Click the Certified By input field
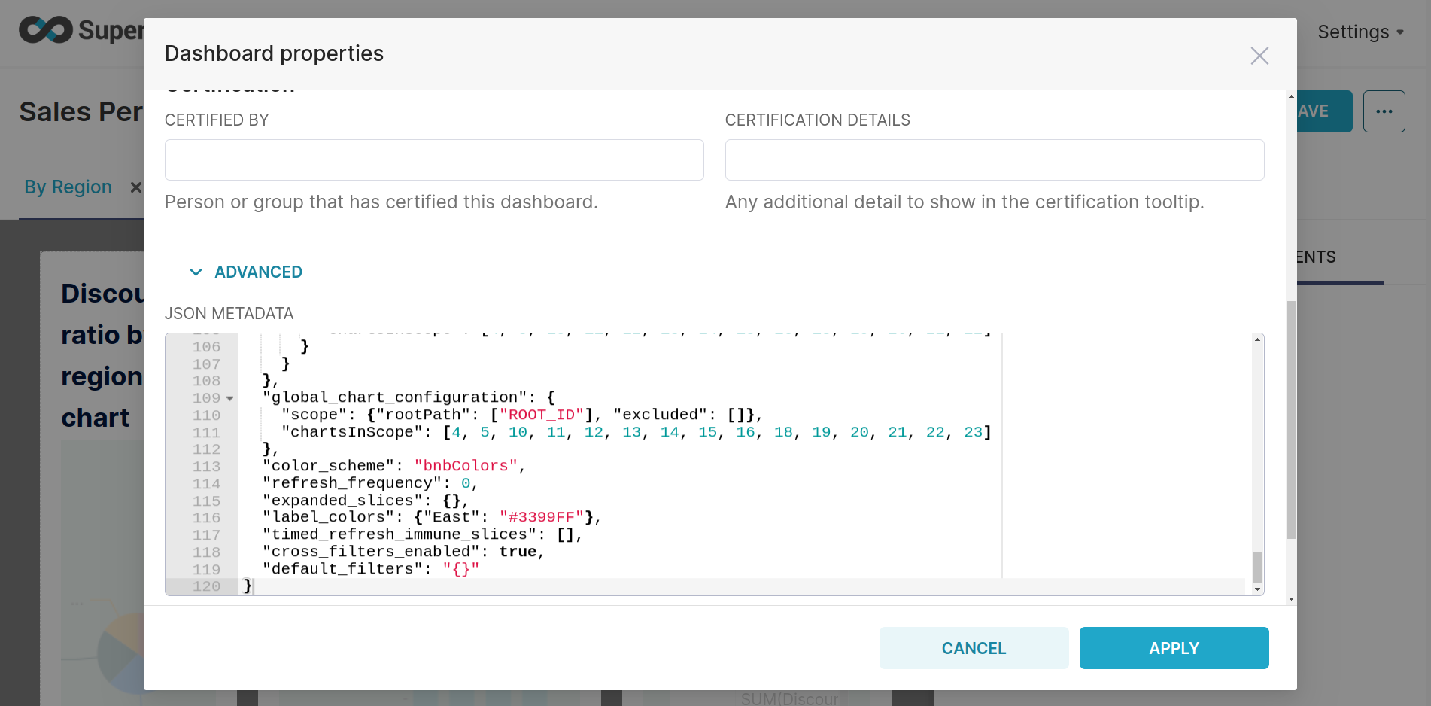The height and width of the screenshot is (706, 1431). coord(434,160)
